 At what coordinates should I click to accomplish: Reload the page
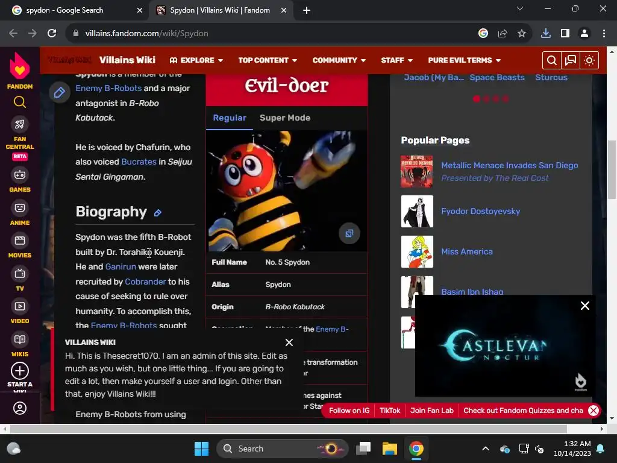point(52,34)
